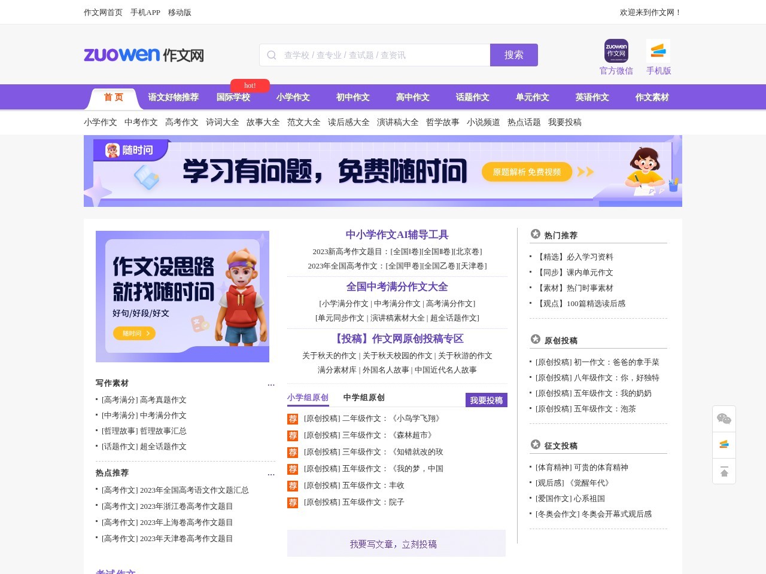Open the 官方微信 QR code icon
Image resolution: width=766 pixels, height=574 pixels.
[x=616, y=50]
